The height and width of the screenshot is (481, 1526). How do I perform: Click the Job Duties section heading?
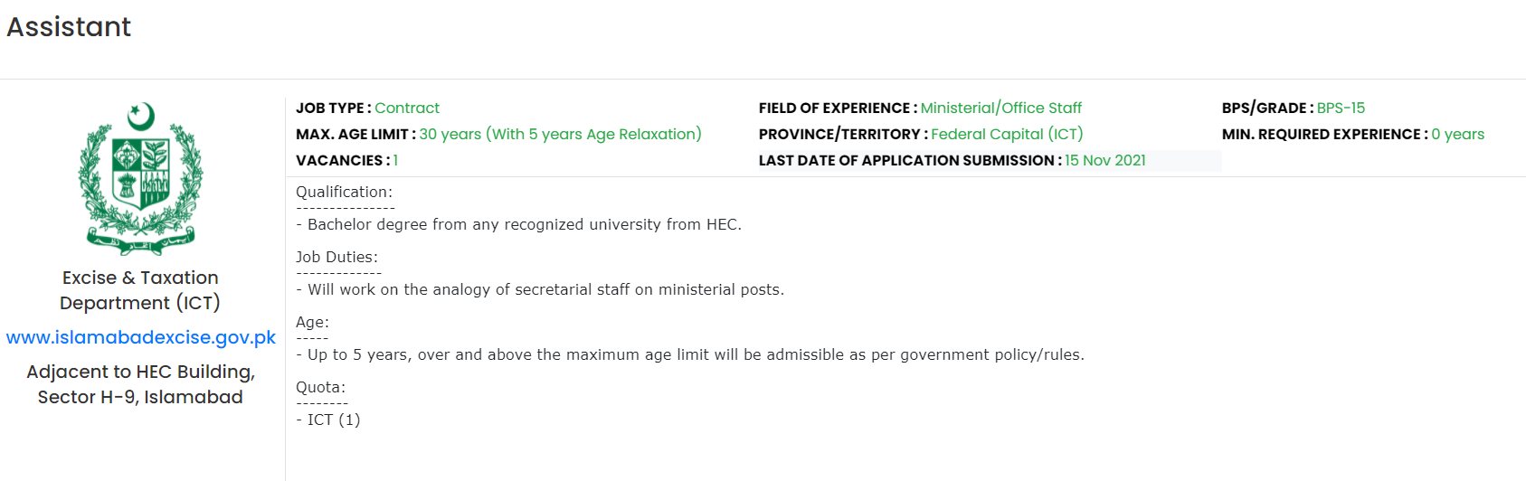[x=336, y=257]
